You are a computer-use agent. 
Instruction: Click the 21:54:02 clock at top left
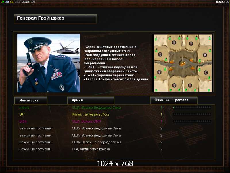tap(29, 2)
